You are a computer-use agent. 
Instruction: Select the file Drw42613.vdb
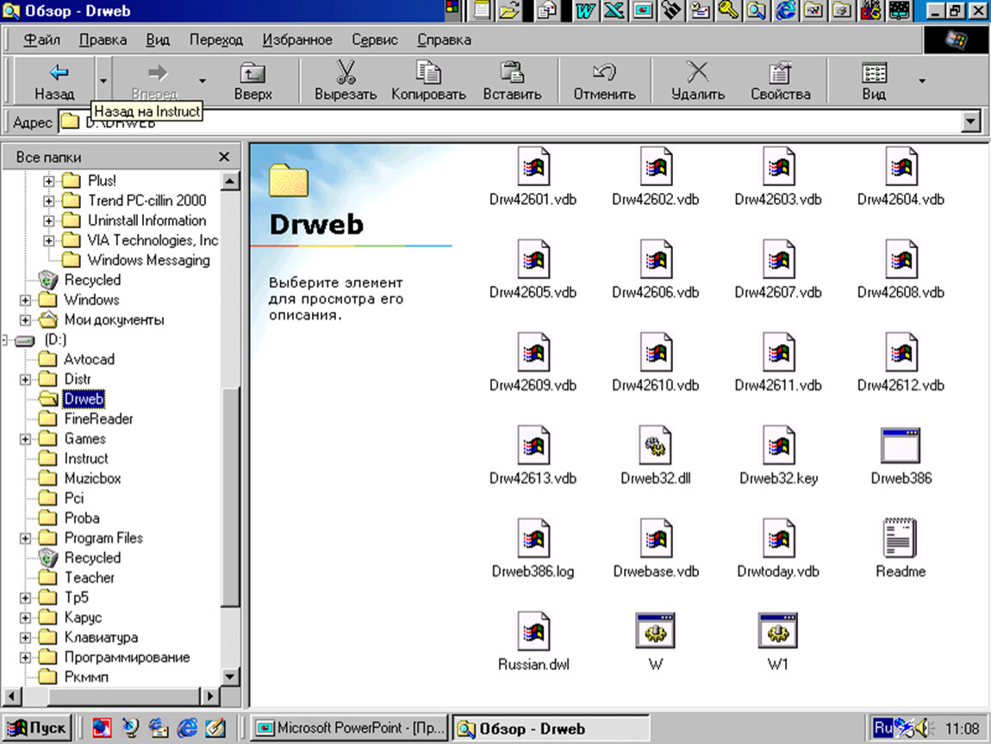pyautogui.click(x=533, y=456)
